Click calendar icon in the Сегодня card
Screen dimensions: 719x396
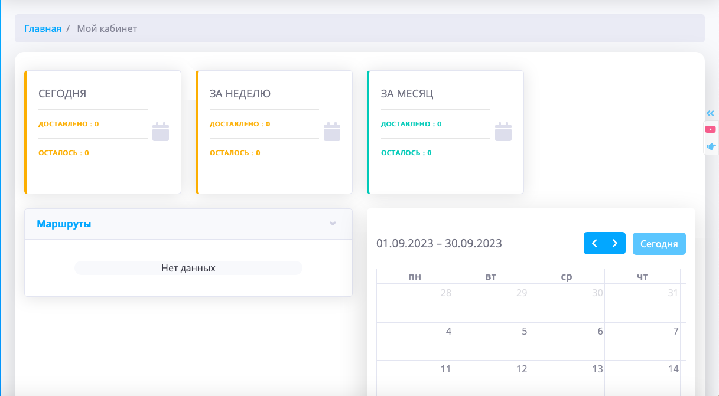(x=161, y=132)
